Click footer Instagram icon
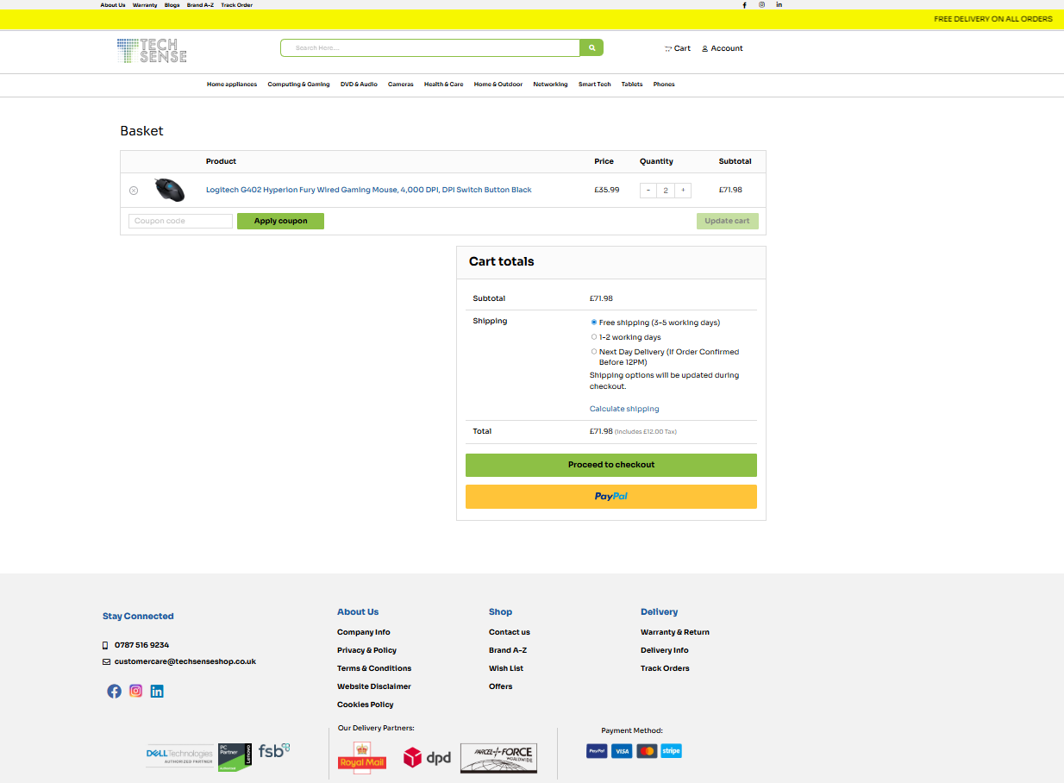This screenshot has width=1064, height=783. 135,691
